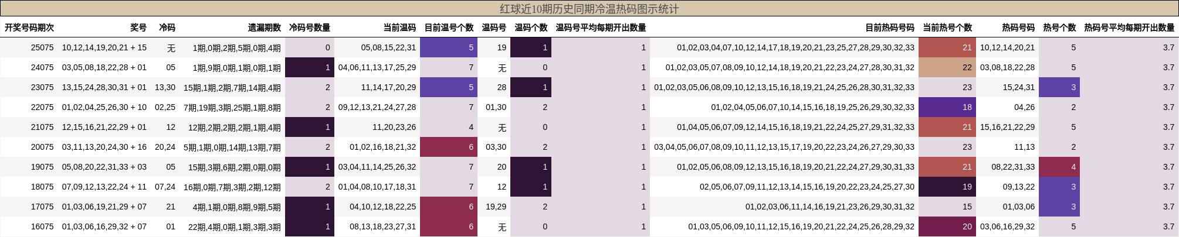
Task: Click the 温码号 column header
Action: 494,28
